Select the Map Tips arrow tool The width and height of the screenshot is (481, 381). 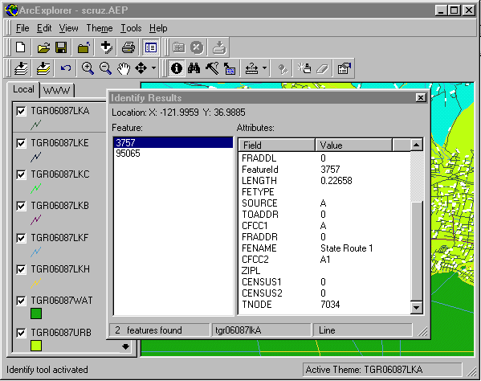click(x=230, y=68)
